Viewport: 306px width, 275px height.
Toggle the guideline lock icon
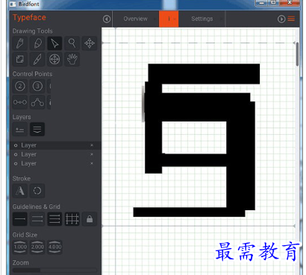(x=90, y=219)
